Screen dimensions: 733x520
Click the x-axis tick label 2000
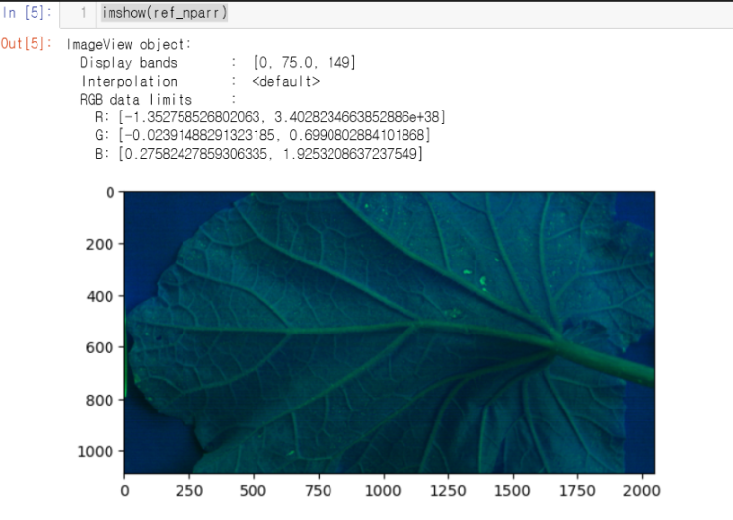pos(642,491)
